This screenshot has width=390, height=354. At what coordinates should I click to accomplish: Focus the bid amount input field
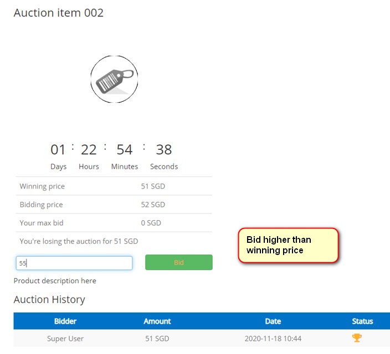[74, 263]
